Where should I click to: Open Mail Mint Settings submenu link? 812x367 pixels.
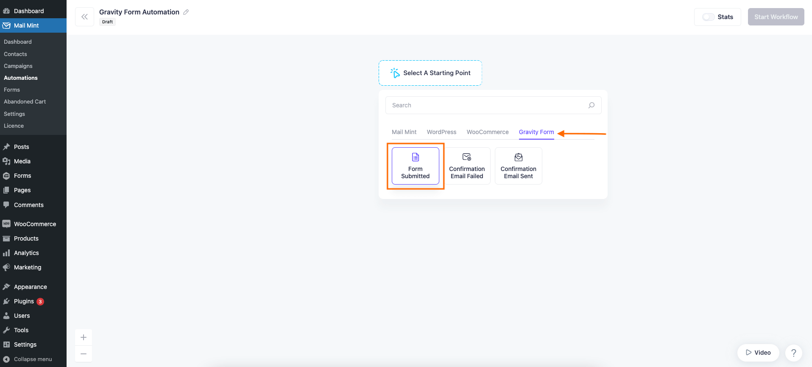point(14,114)
